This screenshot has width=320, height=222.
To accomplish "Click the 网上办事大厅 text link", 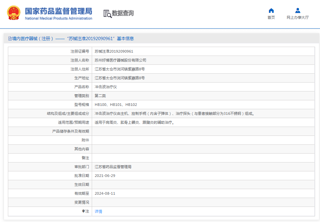I will [x=298, y=17].
